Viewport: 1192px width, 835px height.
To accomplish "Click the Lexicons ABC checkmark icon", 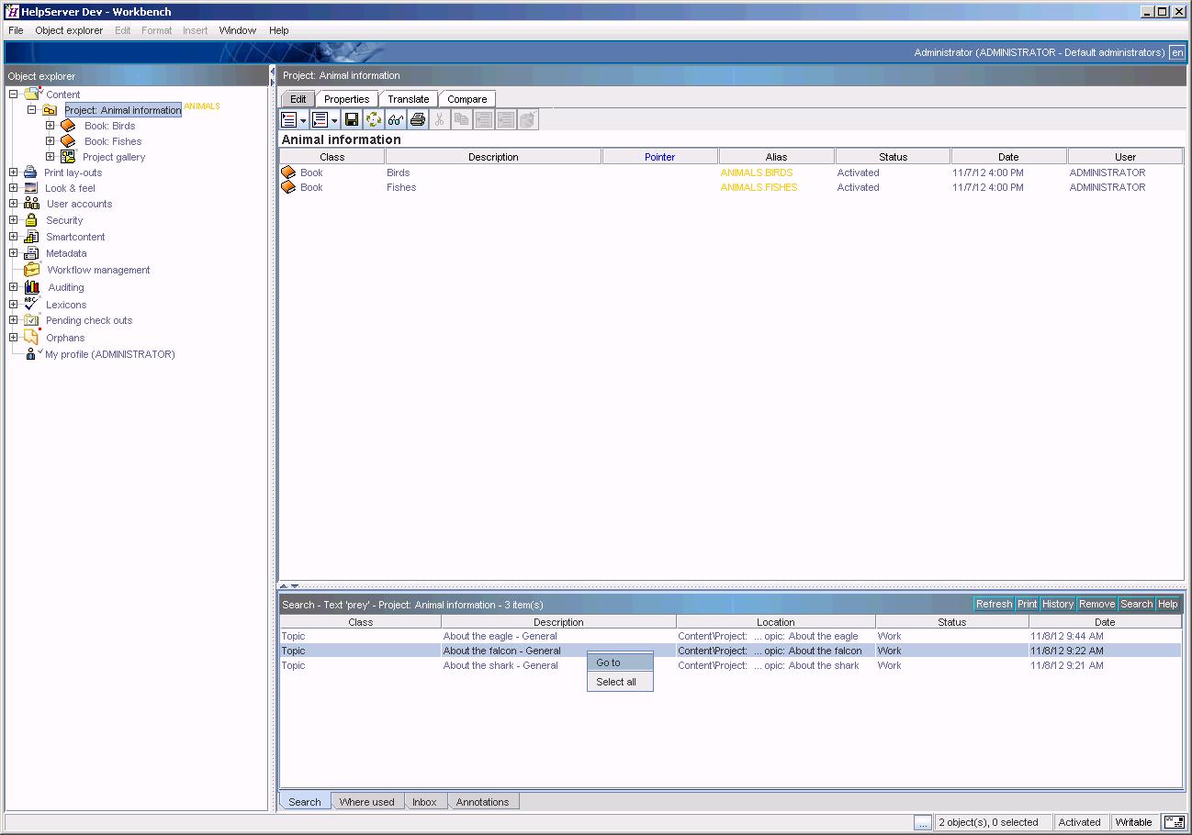I will tap(31, 304).
